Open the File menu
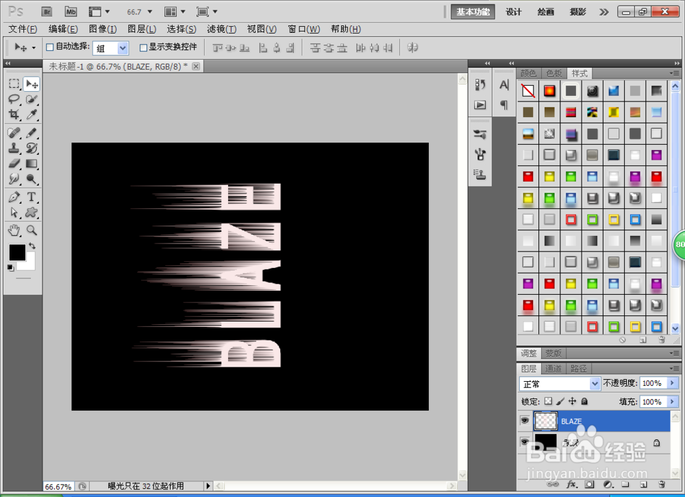The width and height of the screenshot is (685, 497). click(x=23, y=29)
